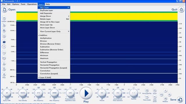Select the arrow pointer tool
Viewport: 186px width, 104px height.
pyautogui.click(x=4, y=25)
